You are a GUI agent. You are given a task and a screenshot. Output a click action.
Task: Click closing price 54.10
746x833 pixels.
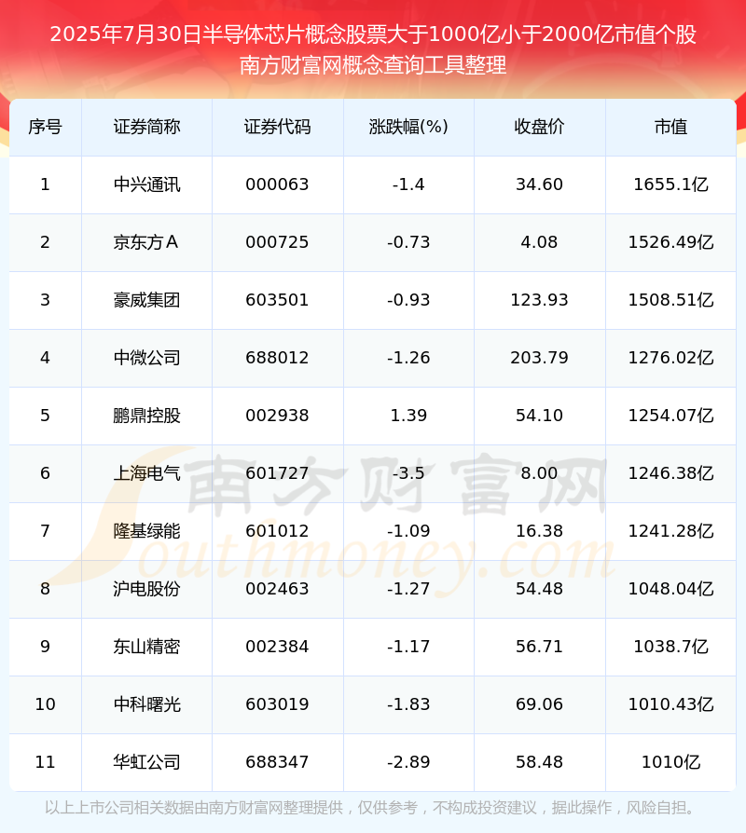pyautogui.click(x=539, y=416)
